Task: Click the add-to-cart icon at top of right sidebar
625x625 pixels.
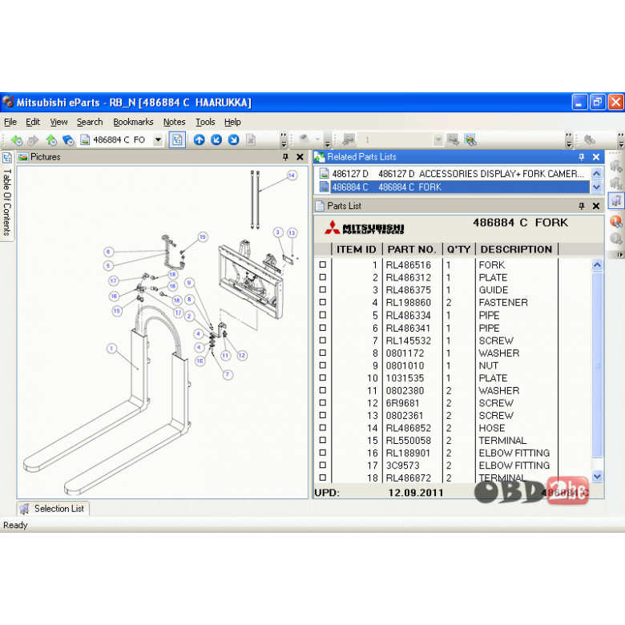Action: pyautogui.click(x=616, y=166)
